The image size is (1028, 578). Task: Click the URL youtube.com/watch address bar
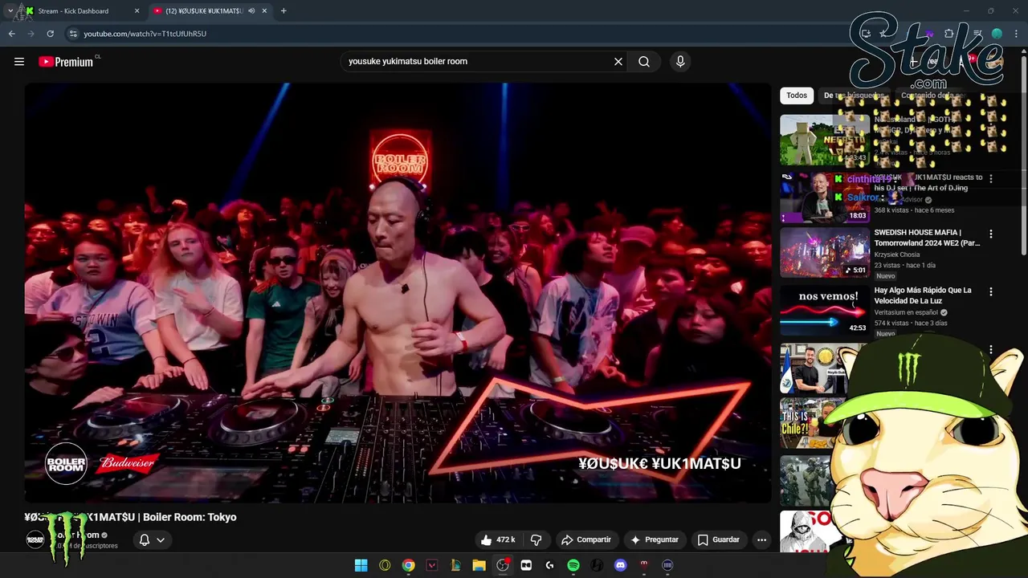coord(145,34)
